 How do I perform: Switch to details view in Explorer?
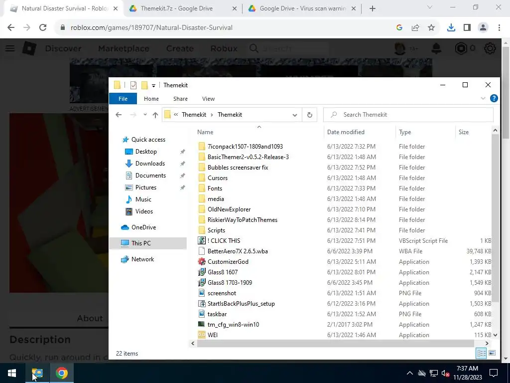pyautogui.click(x=482, y=353)
